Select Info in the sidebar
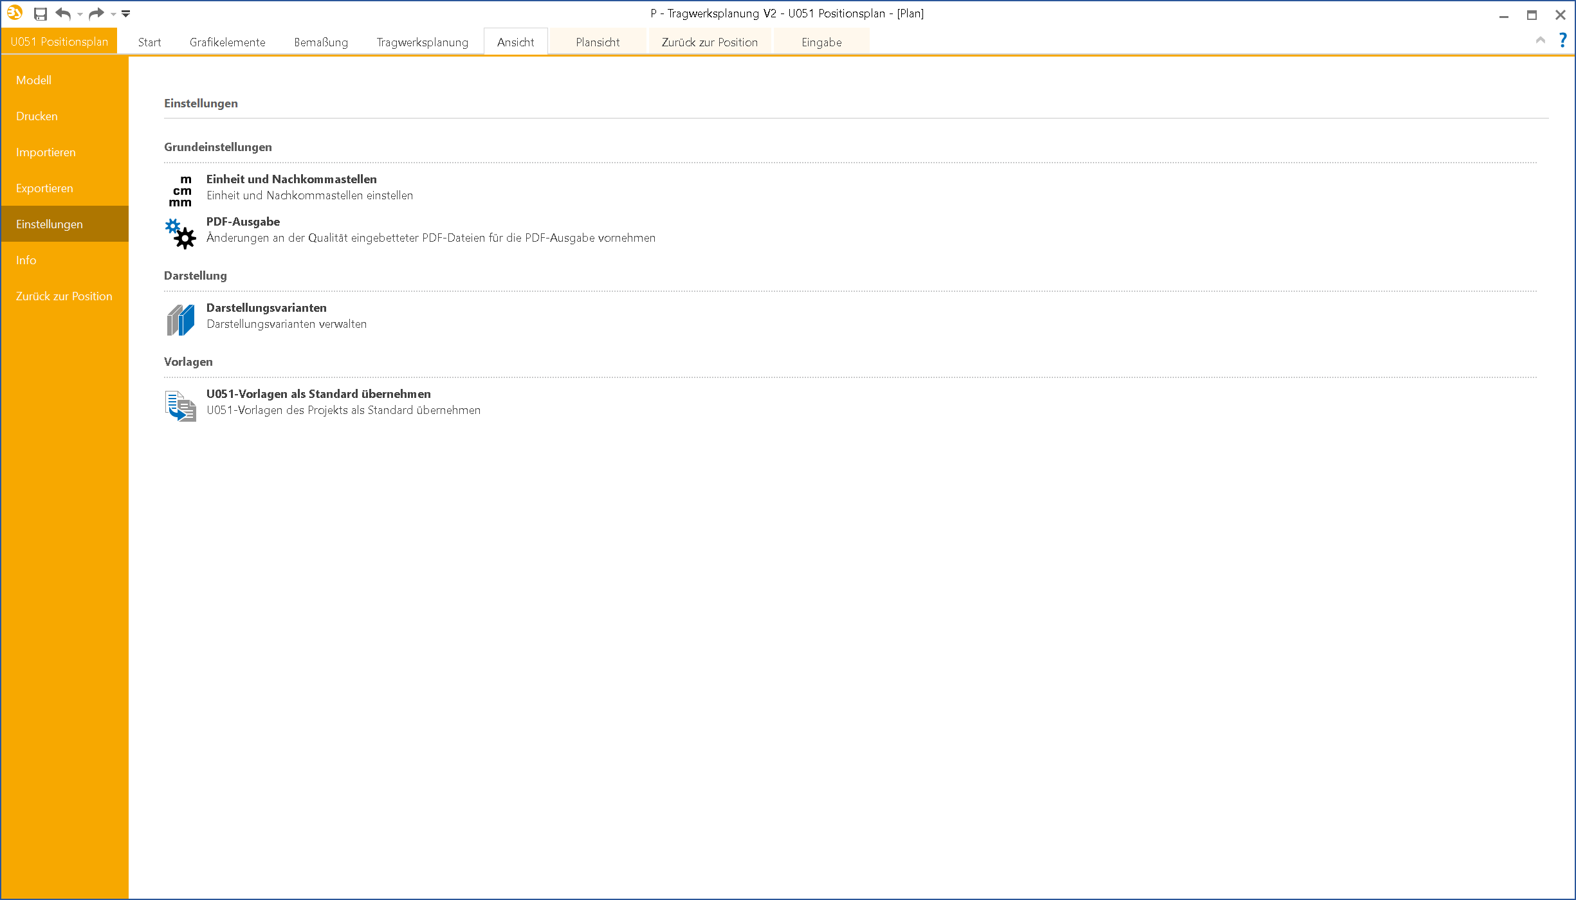The height and width of the screenshot is (900, 1576). 64,260
